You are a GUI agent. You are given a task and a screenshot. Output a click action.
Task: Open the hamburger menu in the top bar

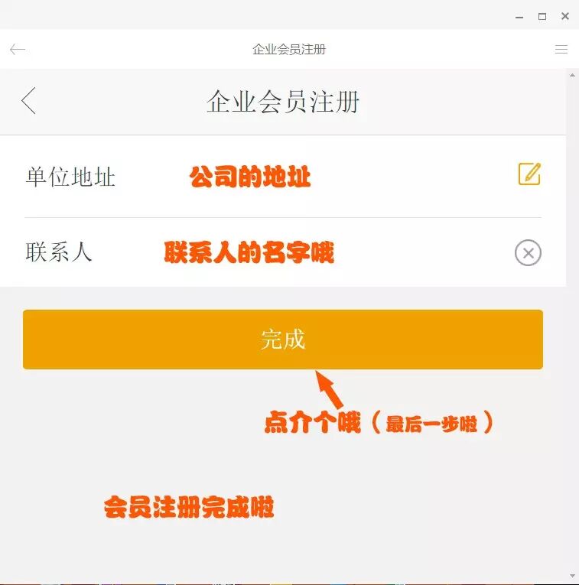(x=561, y=49)
